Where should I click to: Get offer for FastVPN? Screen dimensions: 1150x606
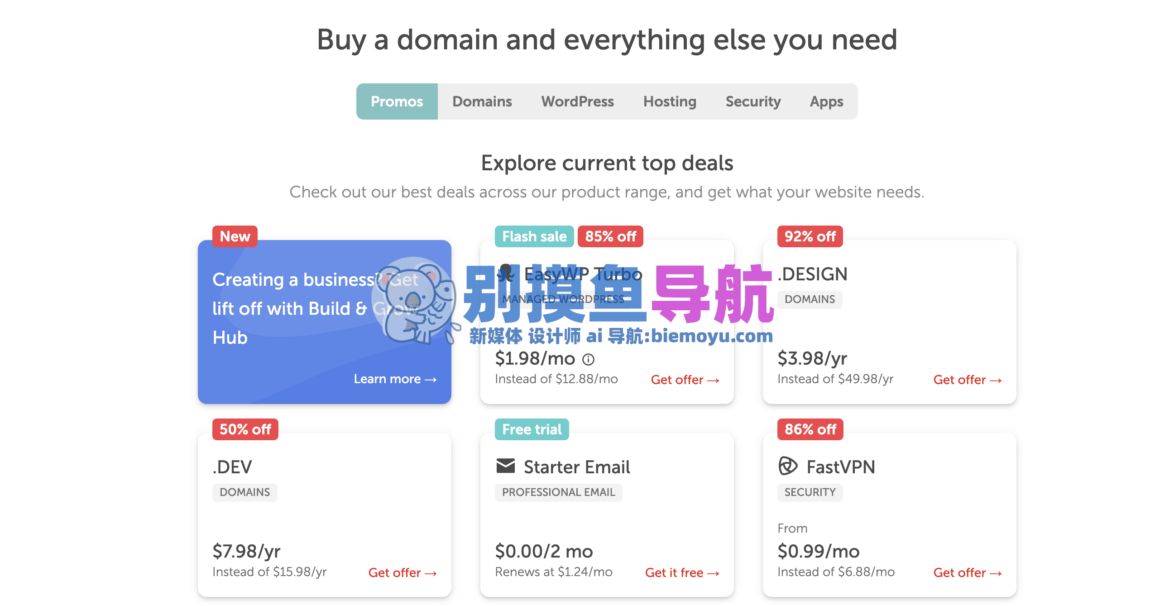[968, 573]
